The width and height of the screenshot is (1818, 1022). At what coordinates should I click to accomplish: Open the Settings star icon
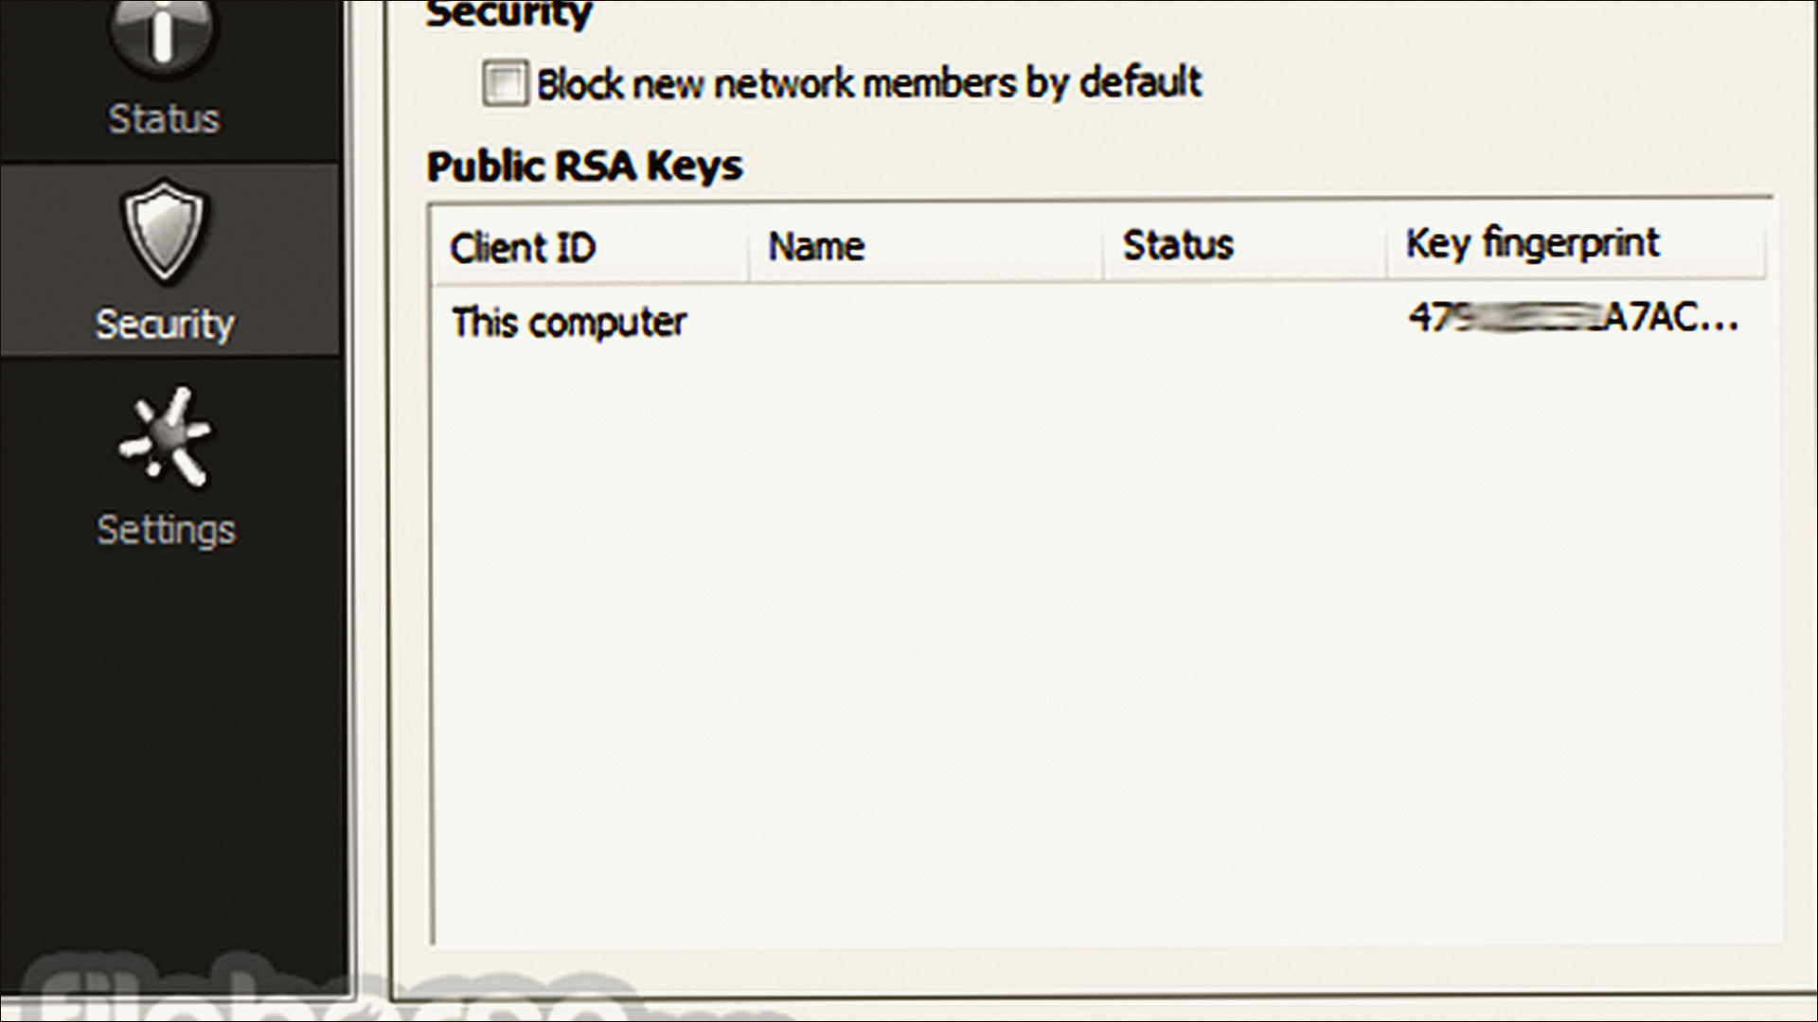tap(165, 437)
